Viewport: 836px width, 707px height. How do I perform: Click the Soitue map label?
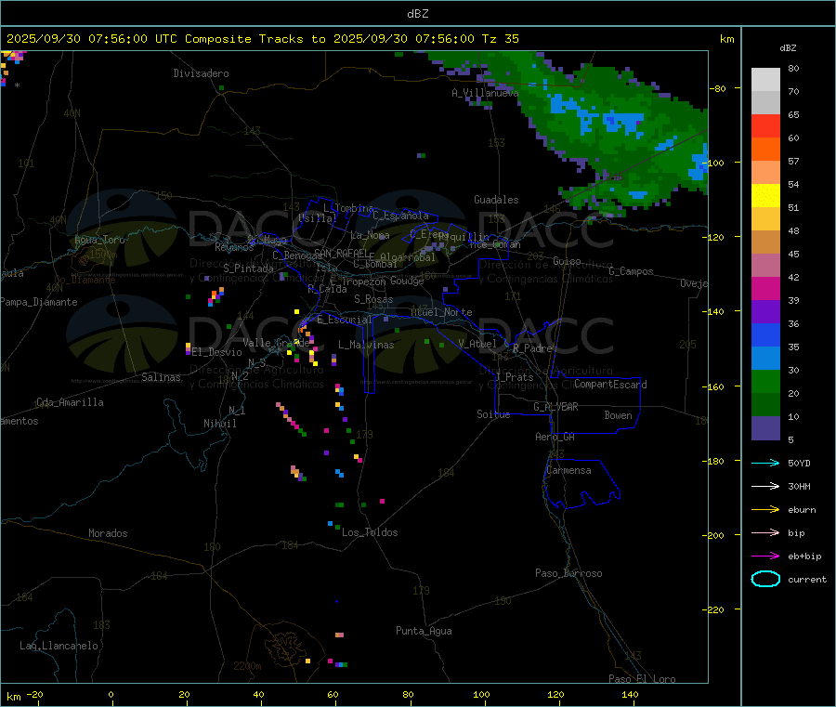tap(493, 414)
